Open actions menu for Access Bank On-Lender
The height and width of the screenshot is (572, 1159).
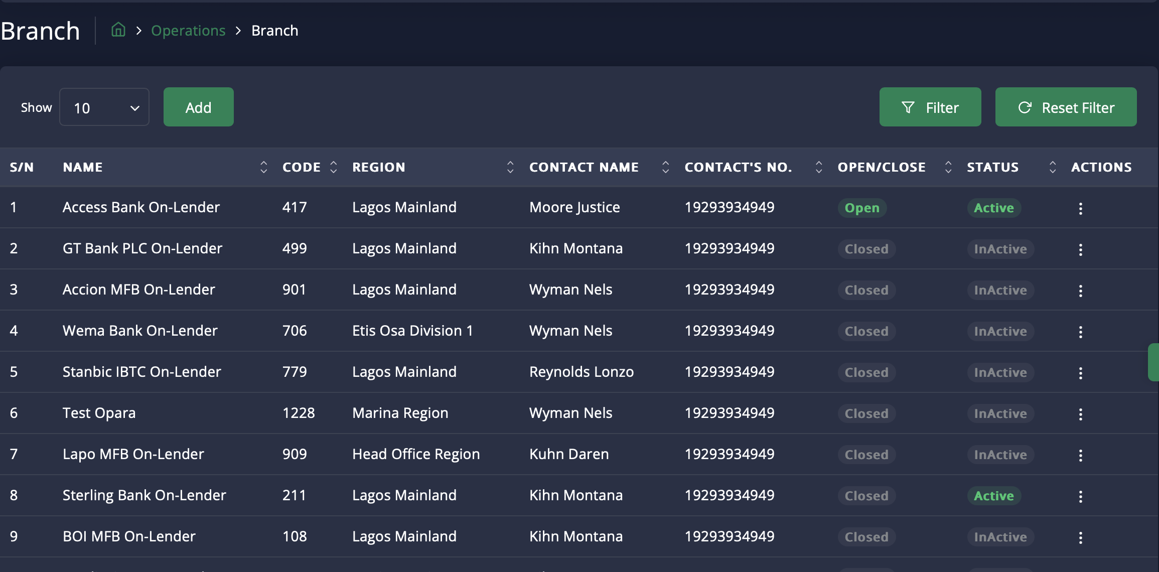(1080, 208)
